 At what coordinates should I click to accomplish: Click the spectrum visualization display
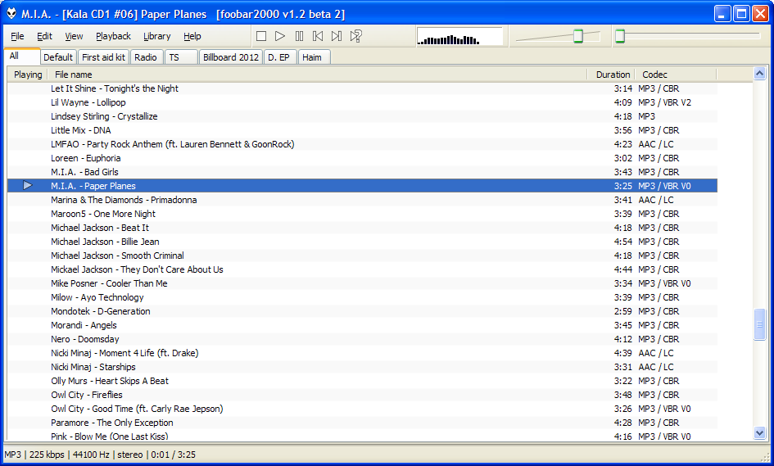click(459, 37)
